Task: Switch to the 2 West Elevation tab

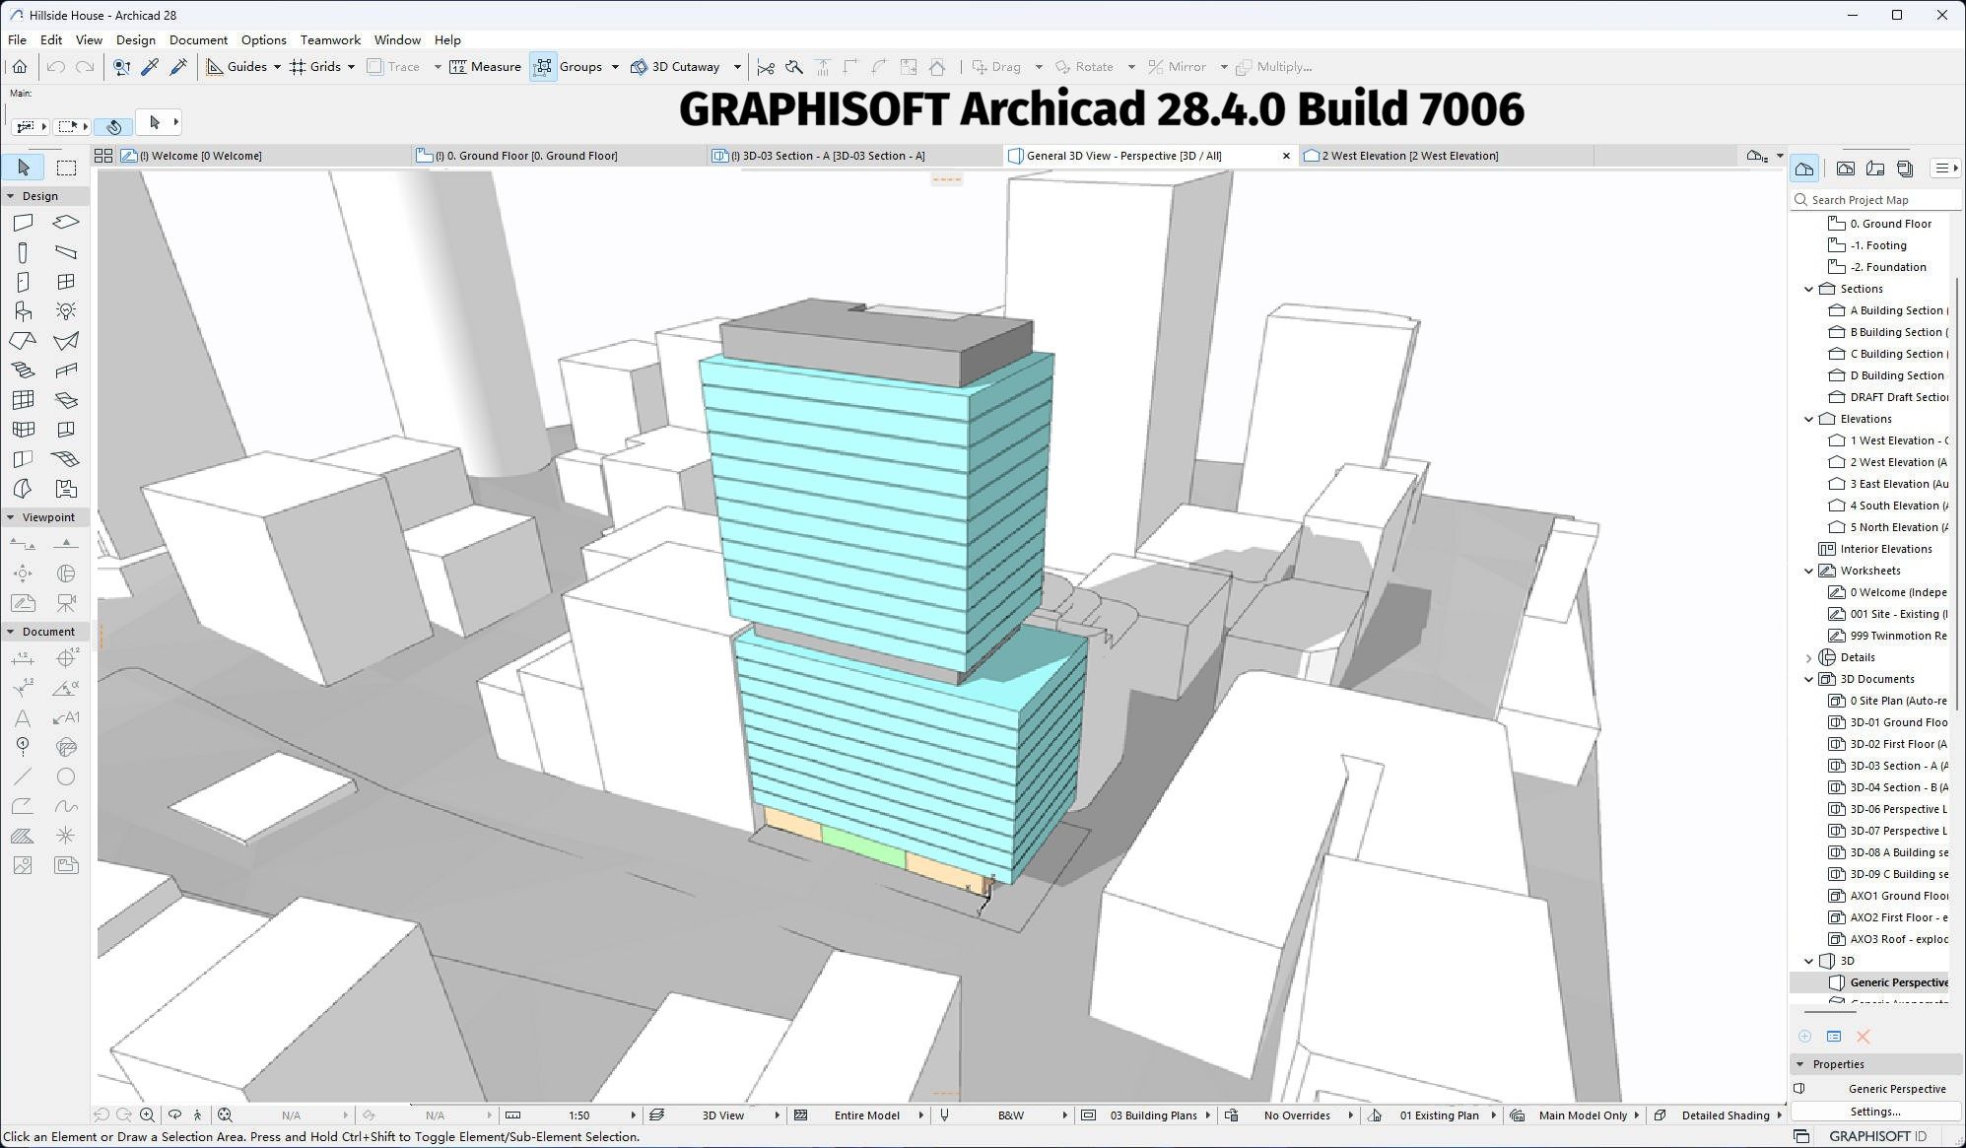Action: [1445, 156]
